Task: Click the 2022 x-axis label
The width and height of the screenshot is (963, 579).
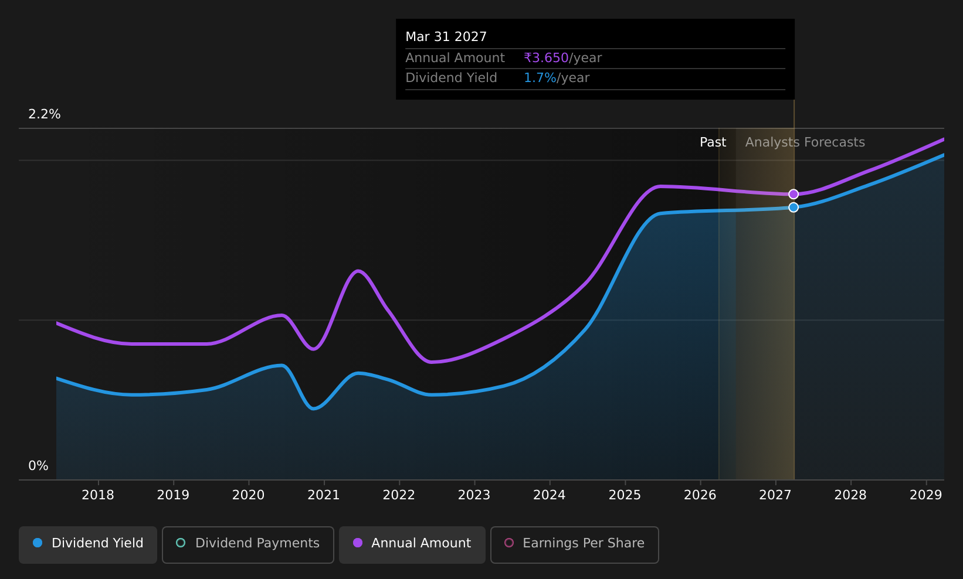Action: click(399, 495)
